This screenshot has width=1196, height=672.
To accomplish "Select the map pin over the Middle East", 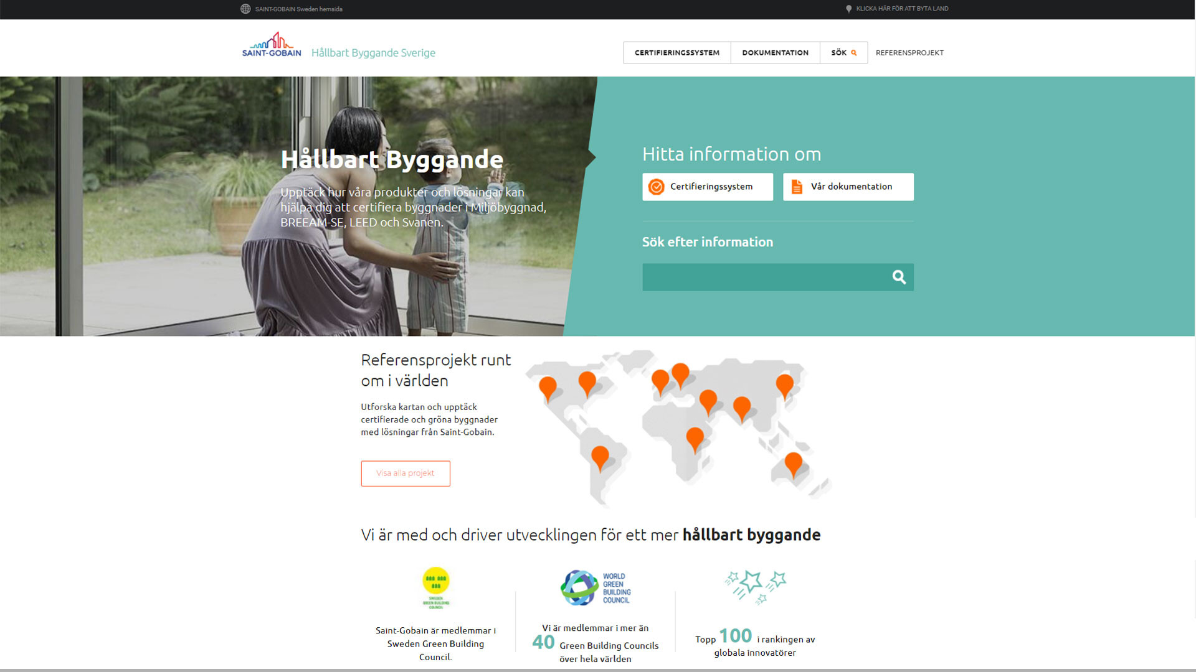I will pos(708,402).
